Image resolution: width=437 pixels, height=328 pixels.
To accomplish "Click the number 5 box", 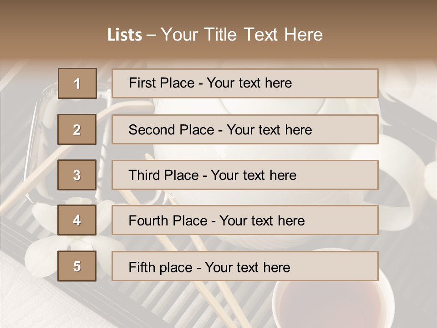I will (77, 266).
